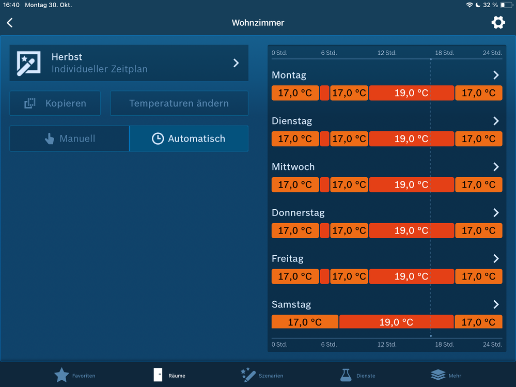The image size is (516, 387).
Task: Tap the Herbst schedule wand icon
Action: [29, 63]
